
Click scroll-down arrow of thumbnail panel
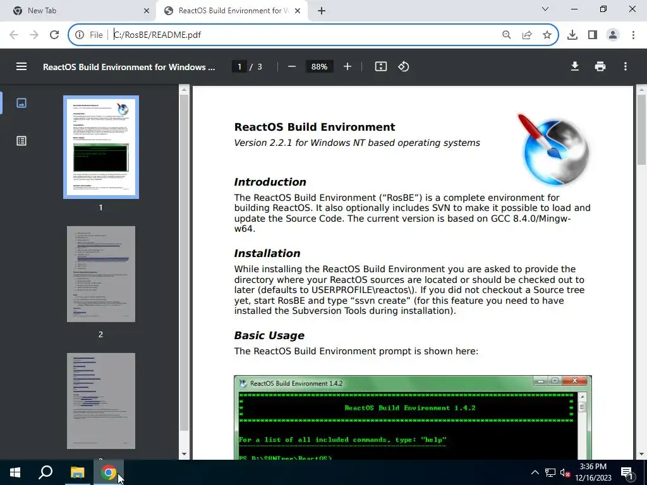click(184, 455)
